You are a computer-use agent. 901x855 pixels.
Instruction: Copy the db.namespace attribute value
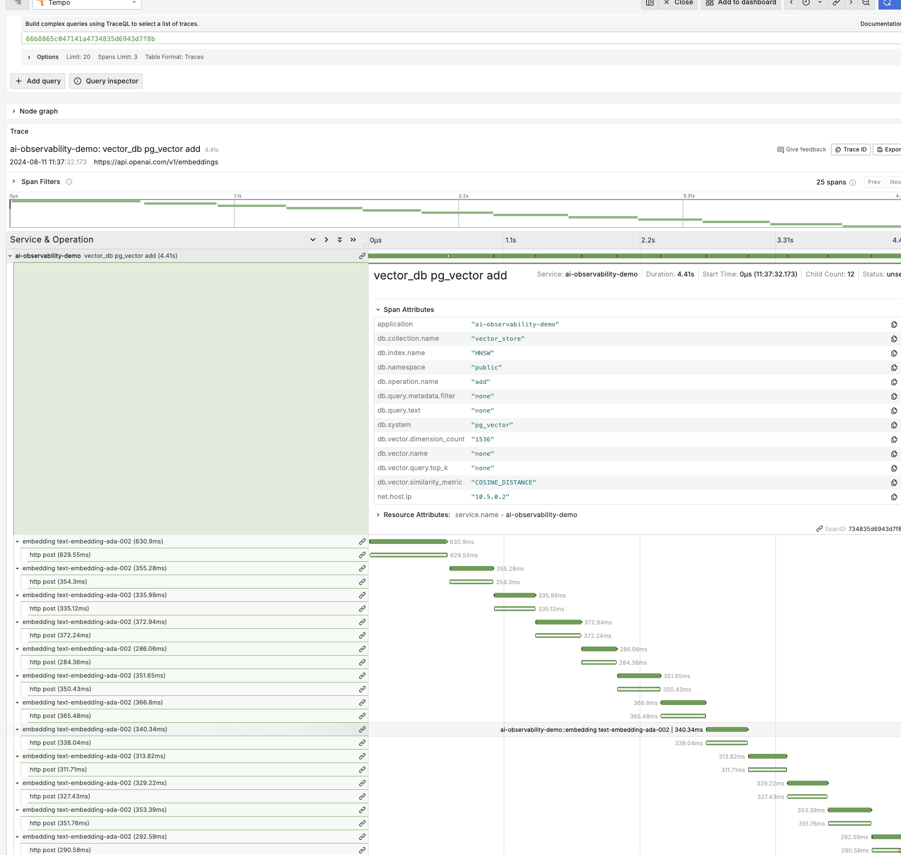coord(894,368)
